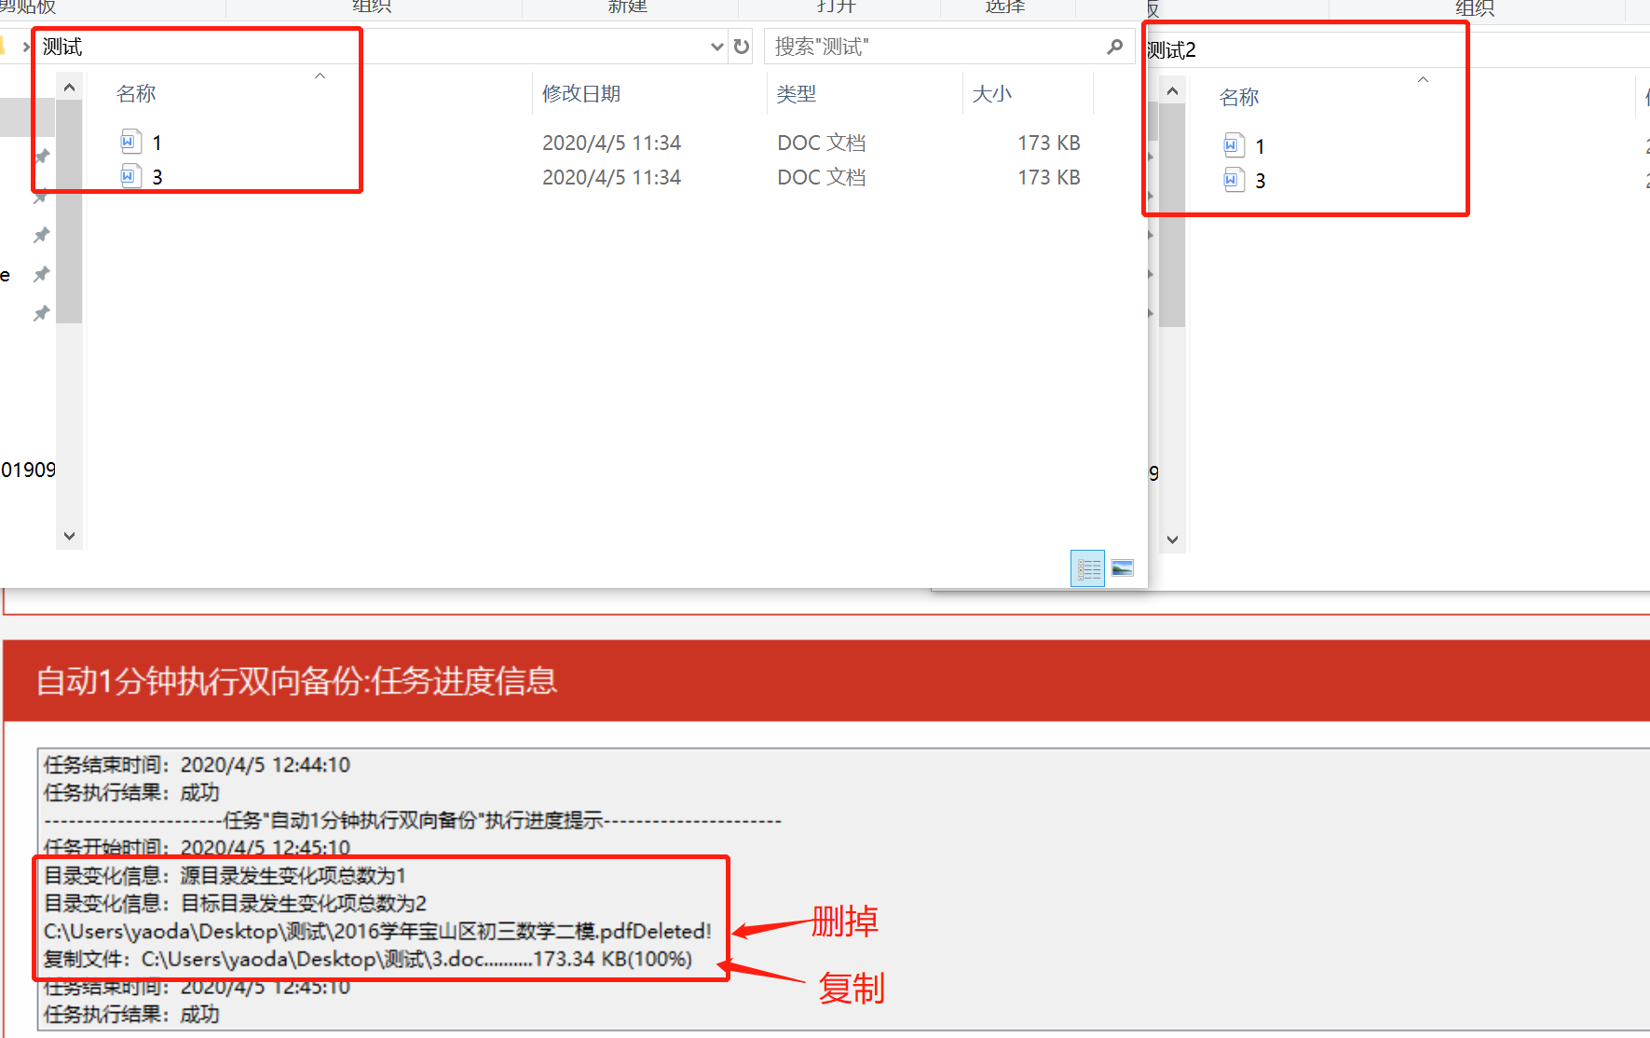Switch to details view layout

1087,567
